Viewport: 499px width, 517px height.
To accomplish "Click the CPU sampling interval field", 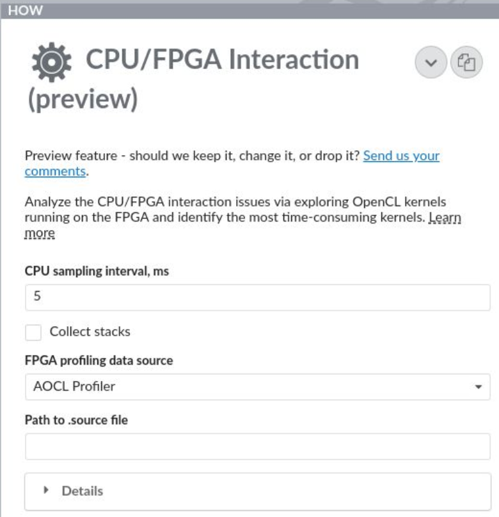I will [257, 298].
